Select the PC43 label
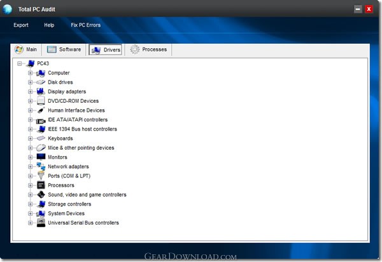The width and height of the screenshot is (382, 262). pyautogui.click(x=43, y=63)
